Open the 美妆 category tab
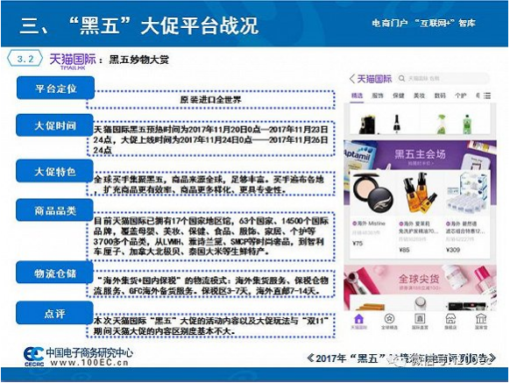The width and height of the screenshot is (510, 383). pyautogui.click(x=419, y=96)
